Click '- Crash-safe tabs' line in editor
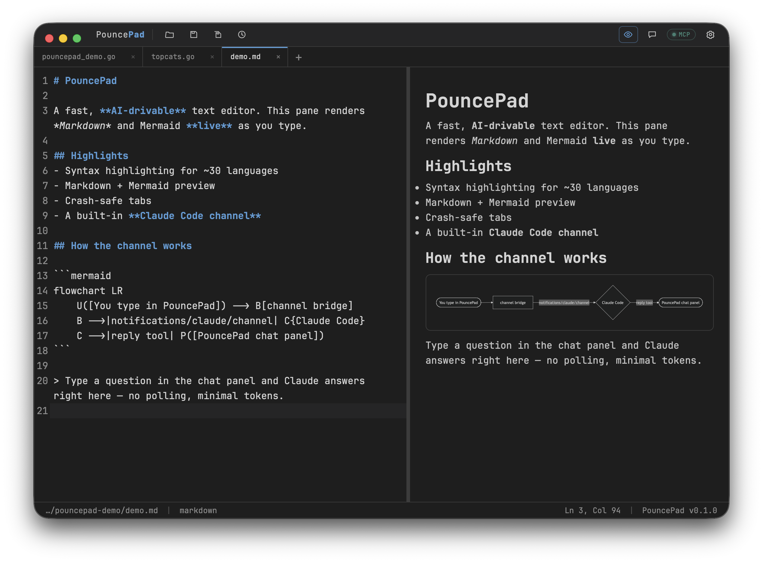The width and height of the screenshot is (763, 563). click(103, 201)
